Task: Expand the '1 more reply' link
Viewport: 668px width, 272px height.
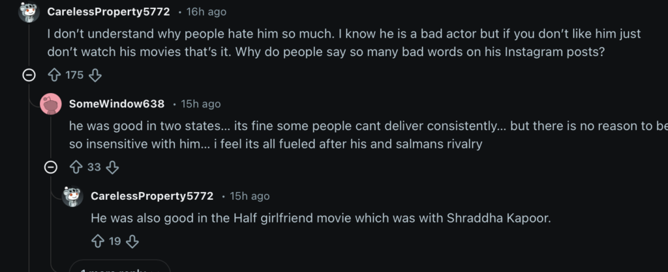Action: [x=117, y=268]
